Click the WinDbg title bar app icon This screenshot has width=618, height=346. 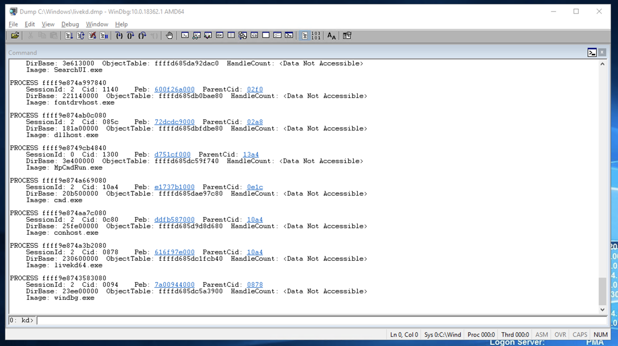[13, 12]
